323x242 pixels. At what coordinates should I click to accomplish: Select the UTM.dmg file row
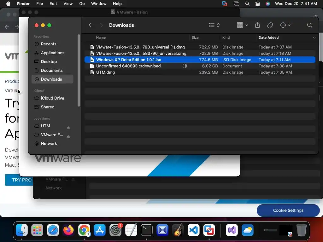coord(200,72)
